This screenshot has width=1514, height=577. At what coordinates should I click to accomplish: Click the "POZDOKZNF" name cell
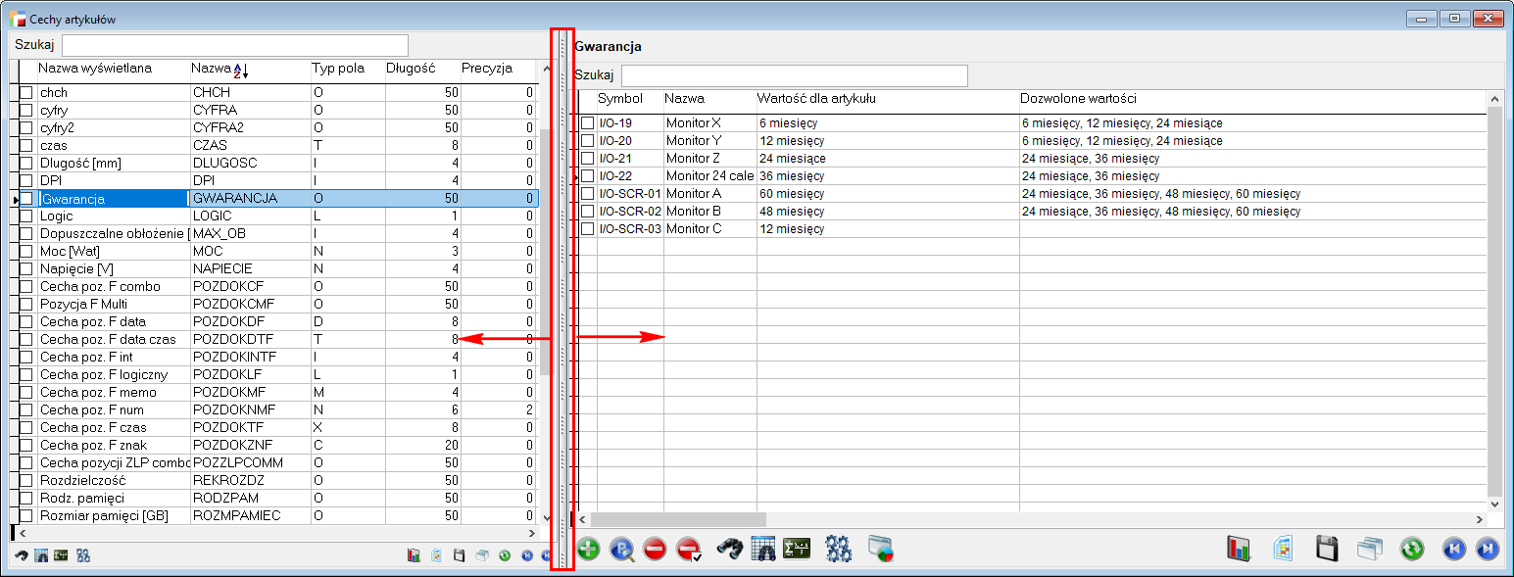coord(250,445)
